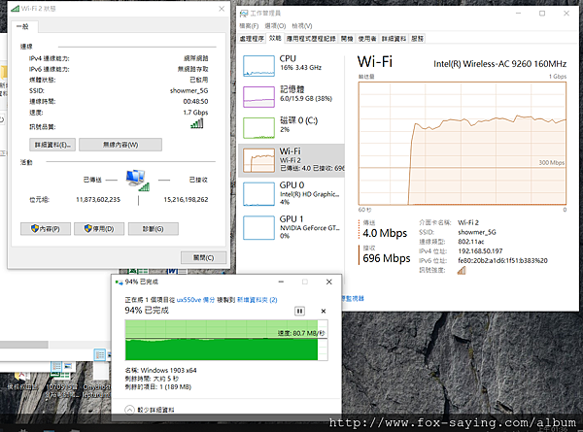The width and height of the screenshot is (583, 432).
Task: Open the View menu in Task Manager
Action: click(302, 25)
